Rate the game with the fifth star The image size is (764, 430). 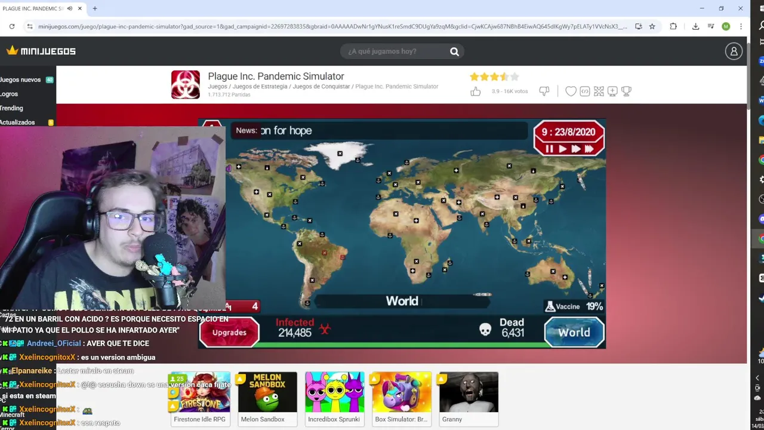(515, 76)
